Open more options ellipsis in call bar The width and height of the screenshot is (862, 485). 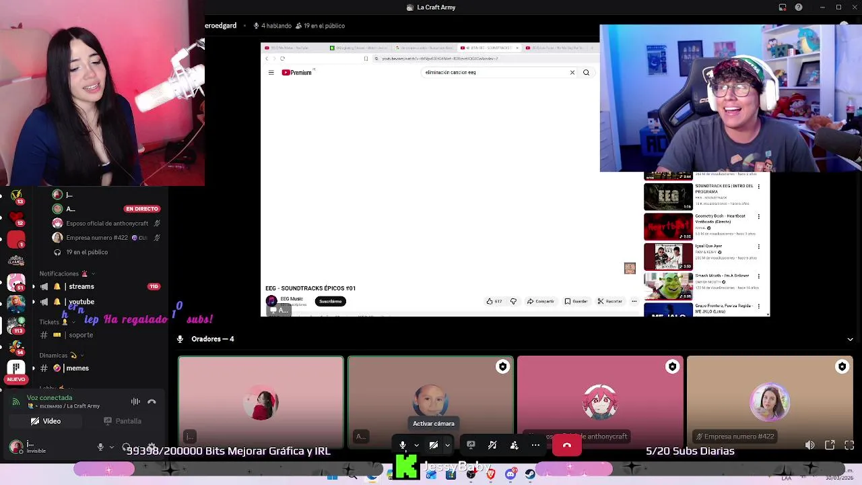[x=535, y=445]
